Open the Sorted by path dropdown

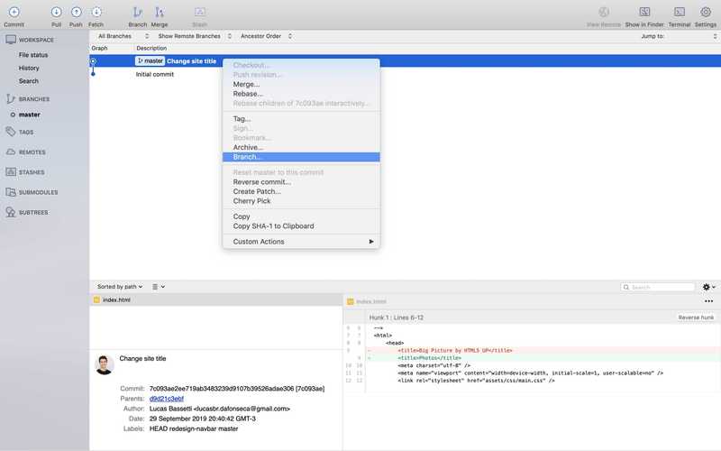click(x=120, y=287)
